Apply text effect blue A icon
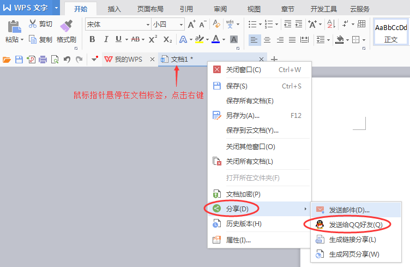This screenshot has height=267, width=410. 183,39
